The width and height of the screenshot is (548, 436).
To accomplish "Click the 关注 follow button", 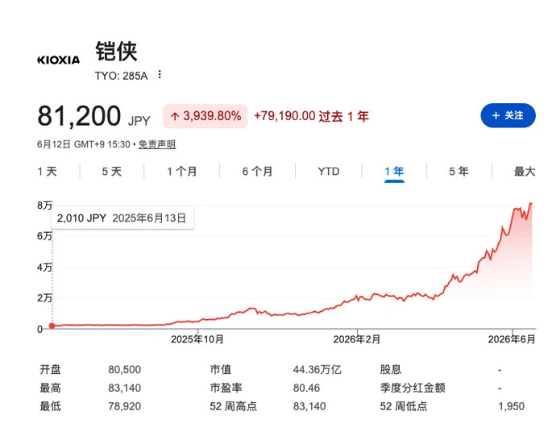I will [x=508, y=115].
